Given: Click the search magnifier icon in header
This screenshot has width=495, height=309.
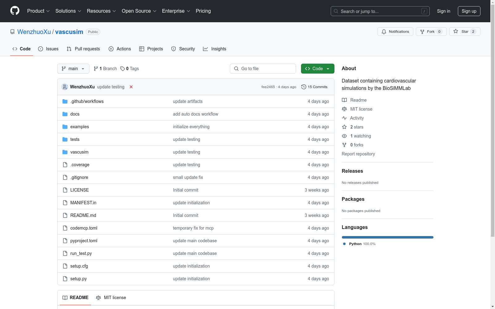Looking at the screenshot, I should 336,11.
